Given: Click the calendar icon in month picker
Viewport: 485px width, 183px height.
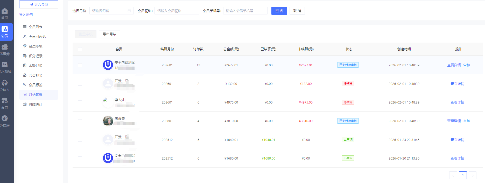Looking at the screenshot, I should click(x=129, y=11).
